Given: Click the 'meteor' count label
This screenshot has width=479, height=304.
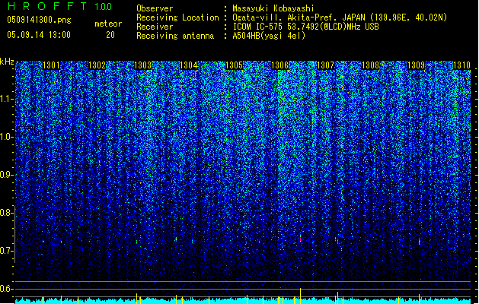Looking at the screenshot, I should tap(108, 24).
